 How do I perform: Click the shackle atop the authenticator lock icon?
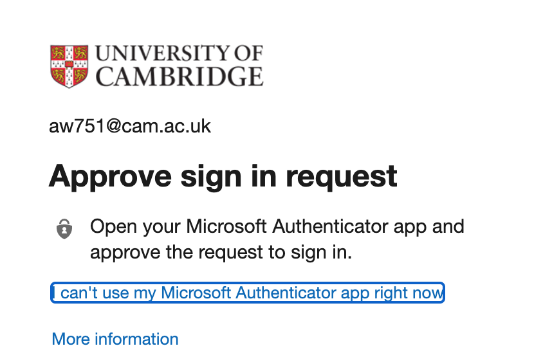click(x=64, y=222)
